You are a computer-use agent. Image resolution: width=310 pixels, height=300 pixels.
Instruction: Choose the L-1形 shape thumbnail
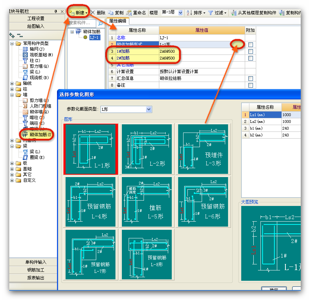tap(91, 149)
